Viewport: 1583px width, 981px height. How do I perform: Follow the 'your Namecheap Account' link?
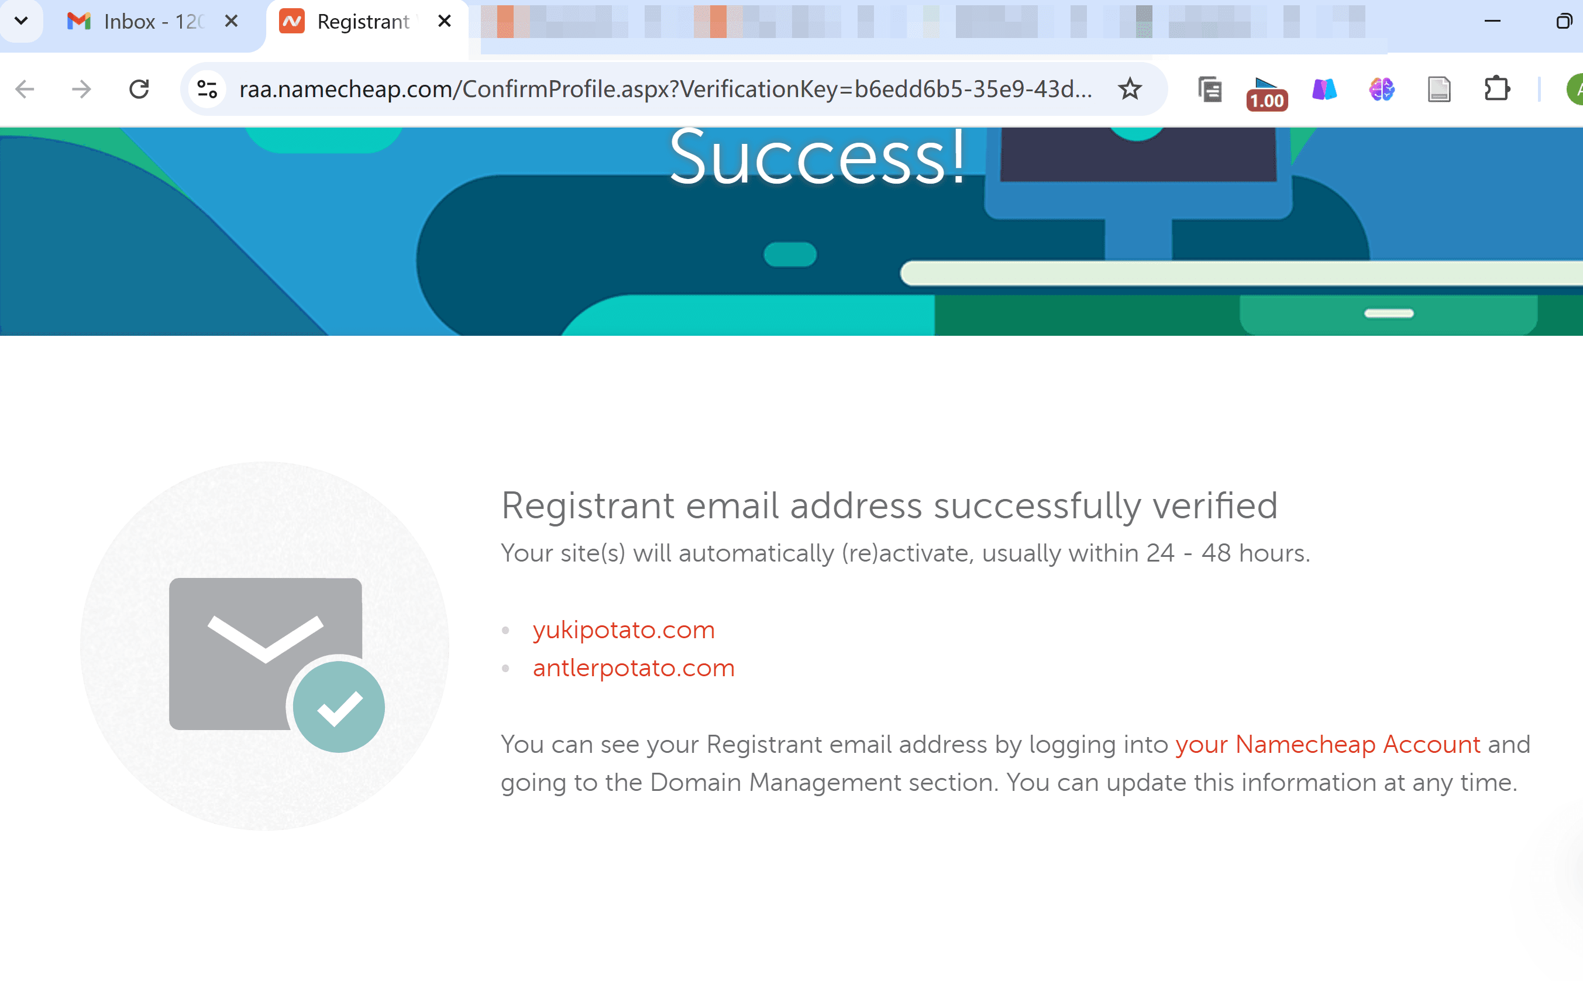tap(1328, 744)
